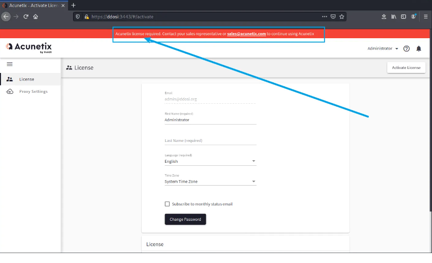Open the Firefox account icon
The width and height of the screenshot is (432, 263).
pos(413,16)
